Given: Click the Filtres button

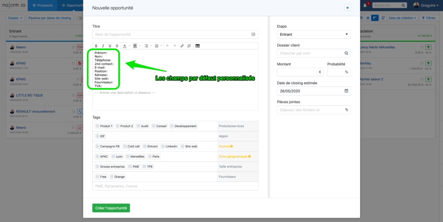Looking at the screenshot, I should (x=428, y=18).
